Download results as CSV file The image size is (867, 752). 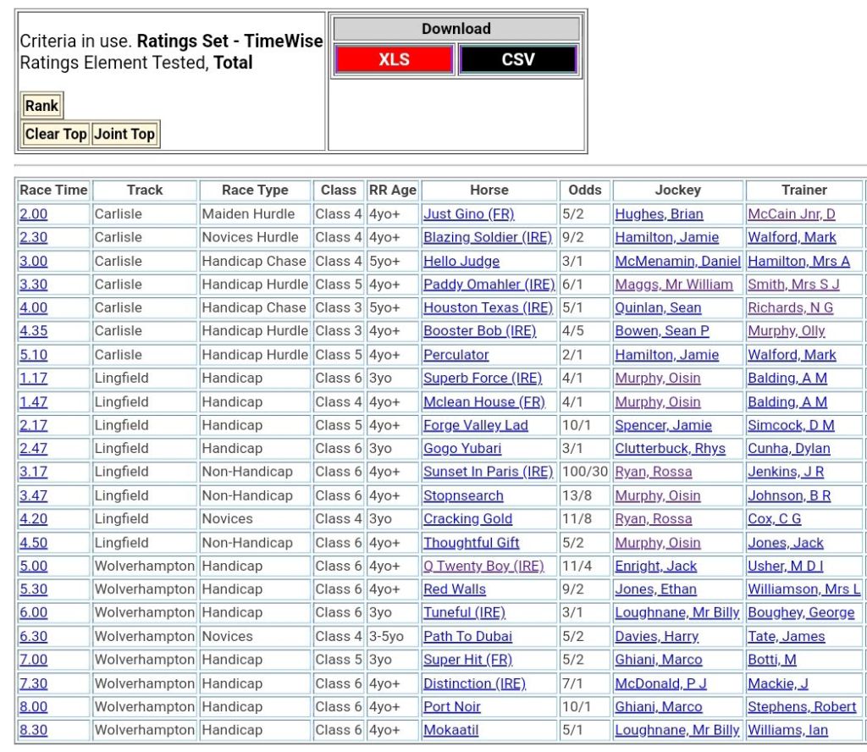(517, 60)
